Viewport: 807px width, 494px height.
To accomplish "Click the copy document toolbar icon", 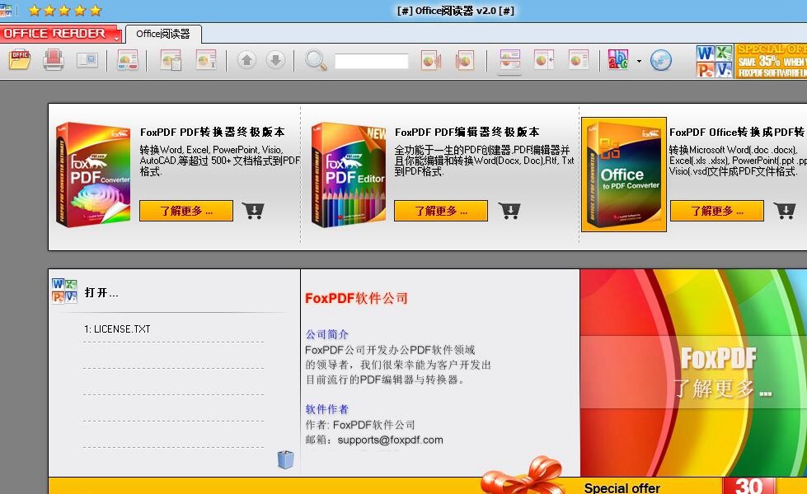I will tap(171, 60).
